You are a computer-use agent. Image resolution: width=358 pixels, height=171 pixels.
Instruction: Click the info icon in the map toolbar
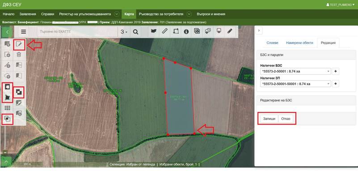186,32
